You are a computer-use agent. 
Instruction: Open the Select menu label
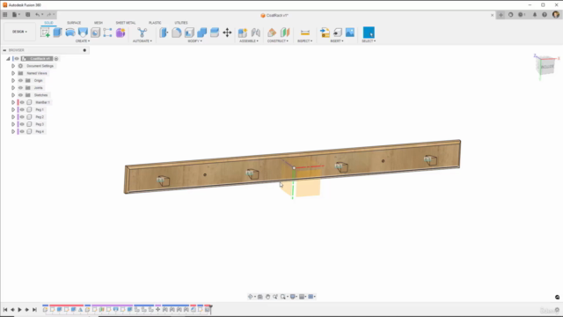click(x=369, y=41)
